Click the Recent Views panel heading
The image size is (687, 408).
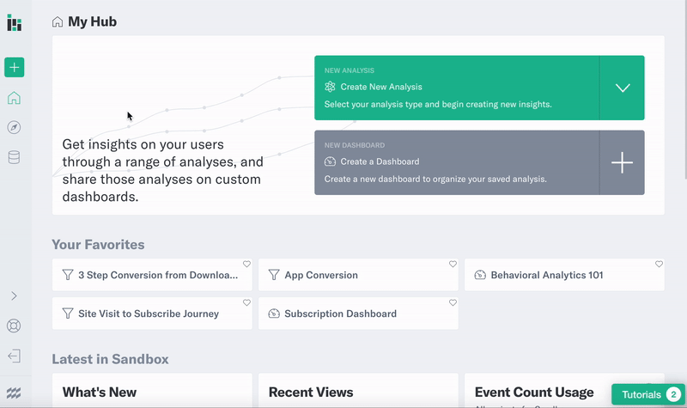click(x=311, y=393)
